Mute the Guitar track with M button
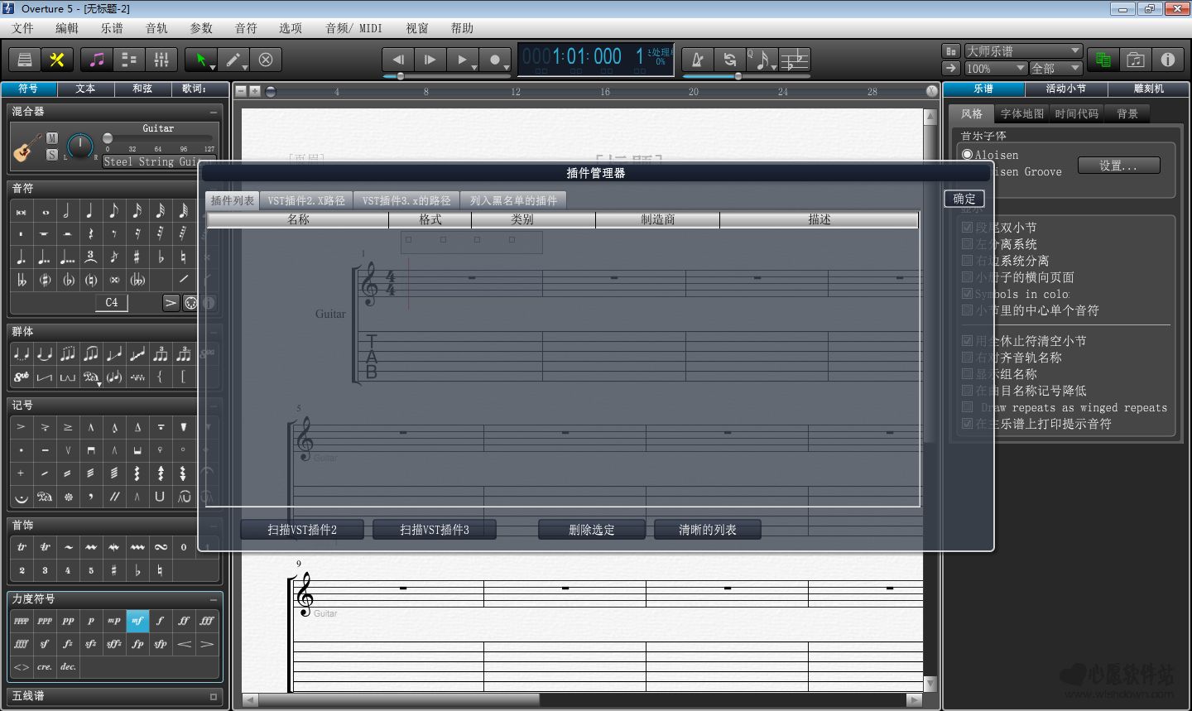1192x711 pixels. 52,138
